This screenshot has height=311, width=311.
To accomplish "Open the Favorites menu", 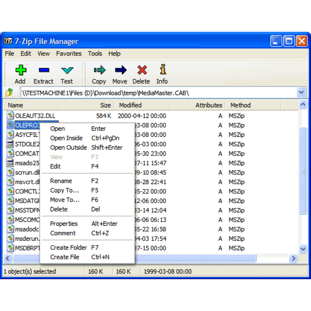I will click(69, 53).
